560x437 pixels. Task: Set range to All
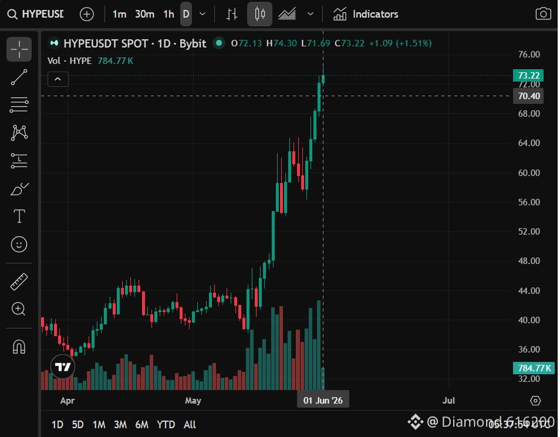190,425
